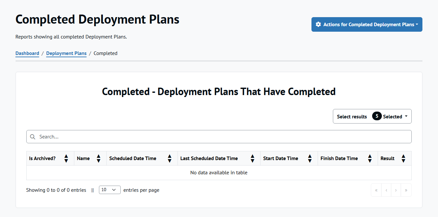This screenshot has width=438, height=217.
Task: Click the gear icon in Actions button
Action: [318, 25]
